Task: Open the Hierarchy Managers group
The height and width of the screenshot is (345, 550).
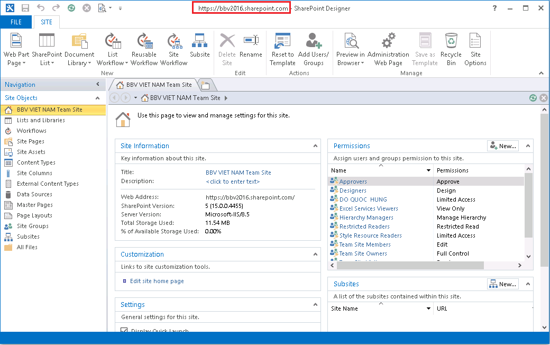Action: 366,217
